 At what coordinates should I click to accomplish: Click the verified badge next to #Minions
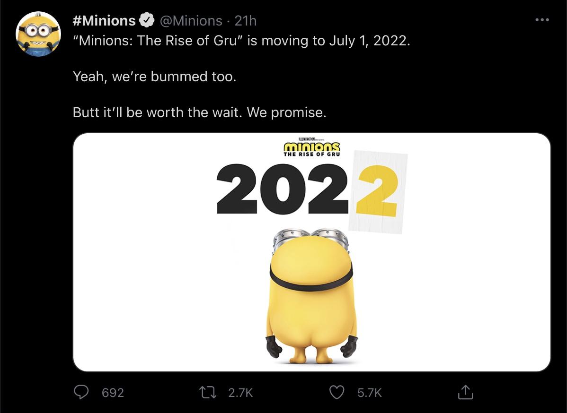[146, 19]
